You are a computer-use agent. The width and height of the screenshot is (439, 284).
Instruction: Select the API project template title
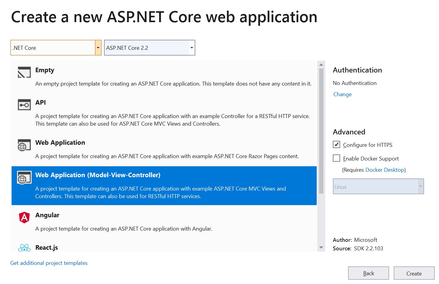click(40, 103)
